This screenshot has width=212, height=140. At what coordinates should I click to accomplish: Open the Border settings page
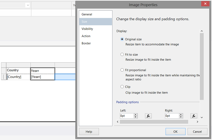click(x=86, y=43)
